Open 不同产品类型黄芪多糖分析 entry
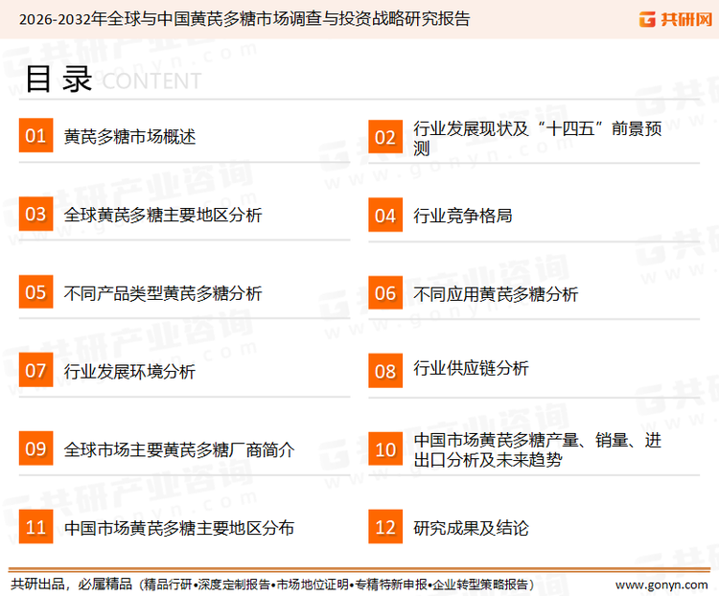The width and height of the screenshot is (719, 596). point(162,293)
